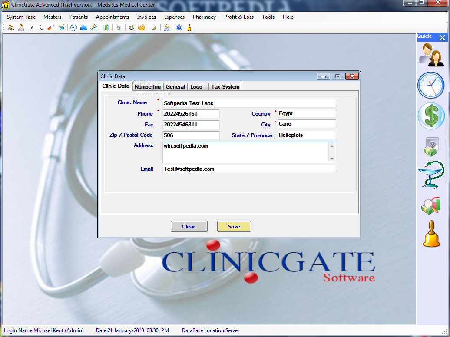Open the Profit & Loss menu
The height and width of the screenshot is (337, 450).
coord(239,17)
